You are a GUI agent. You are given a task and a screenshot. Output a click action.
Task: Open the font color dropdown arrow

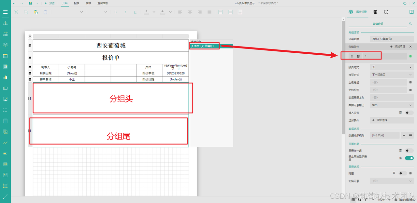pyautogui.click(x=153, y=12)
